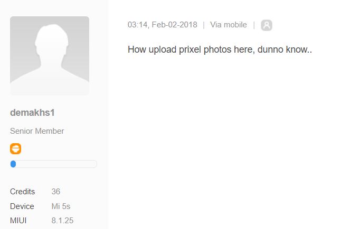Open demakhs1 user profile link
The height and width of the screenshot is (229, 341).
(x=33, y=113)
